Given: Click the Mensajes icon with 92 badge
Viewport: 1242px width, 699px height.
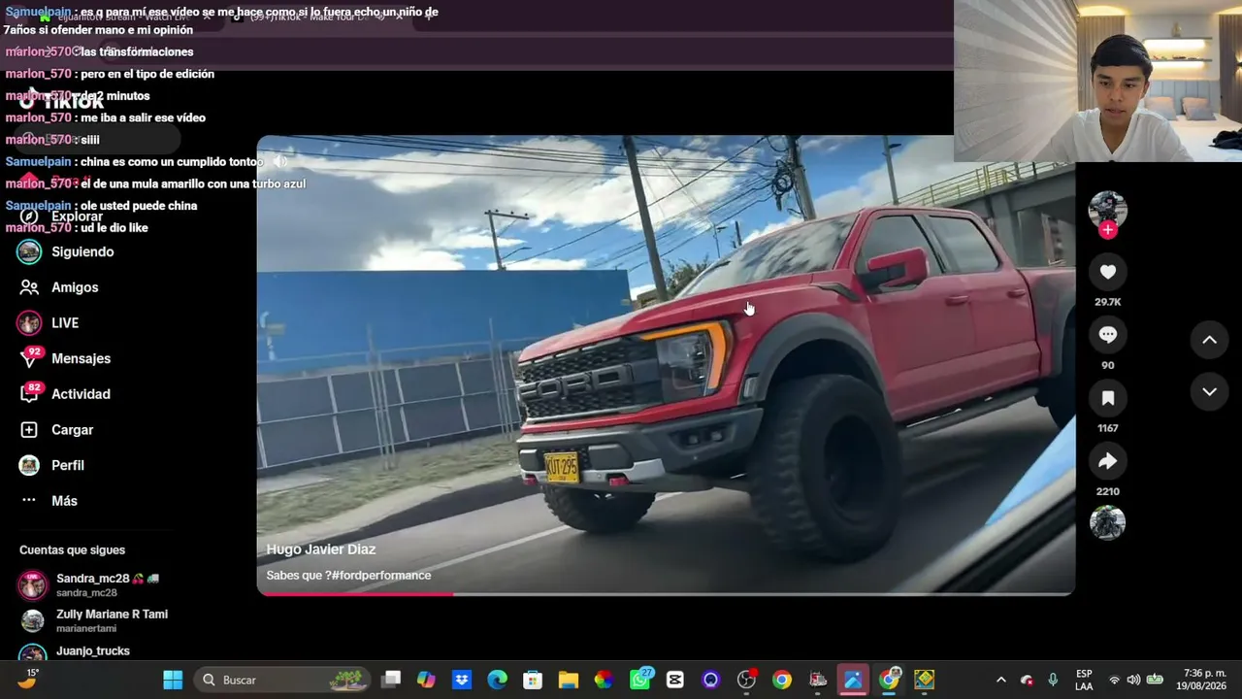Looking at the screenshot, I should pos(30,357).
